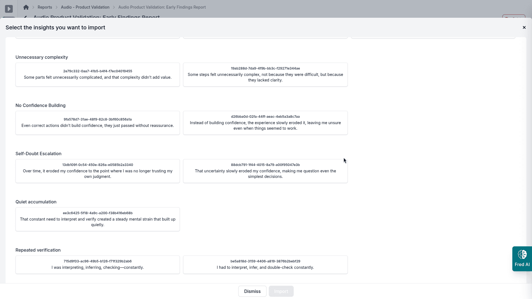Viewport: 532px width, 299px height.
Task: Go to home via house icon
Action: pyautogui.click(x=26, y=7)
